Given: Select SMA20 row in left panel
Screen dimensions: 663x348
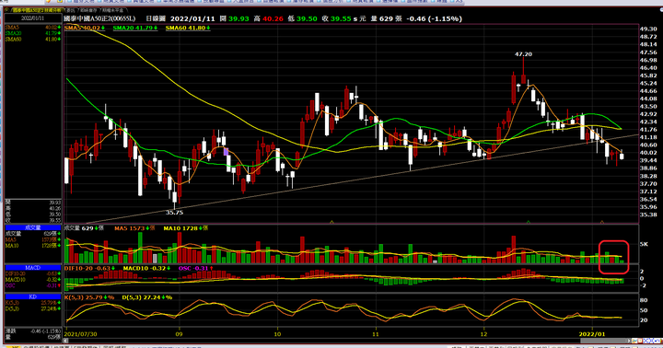Looking at the screenshot, I should coord(32,33).
